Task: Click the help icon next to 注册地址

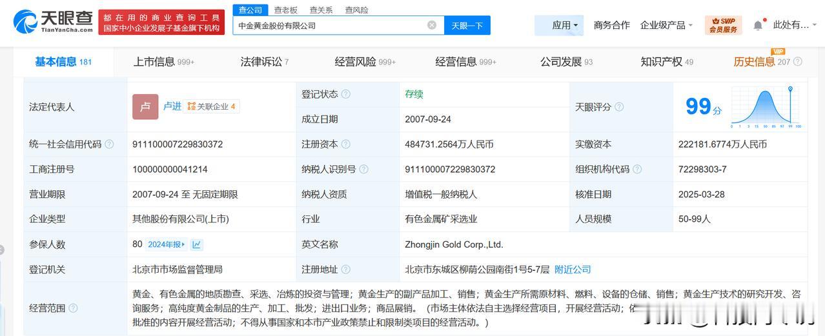Action: (346, 270)
